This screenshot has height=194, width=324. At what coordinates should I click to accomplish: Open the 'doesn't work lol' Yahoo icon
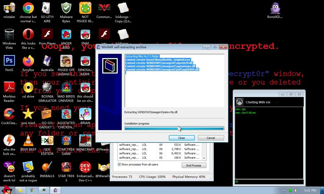9,172
